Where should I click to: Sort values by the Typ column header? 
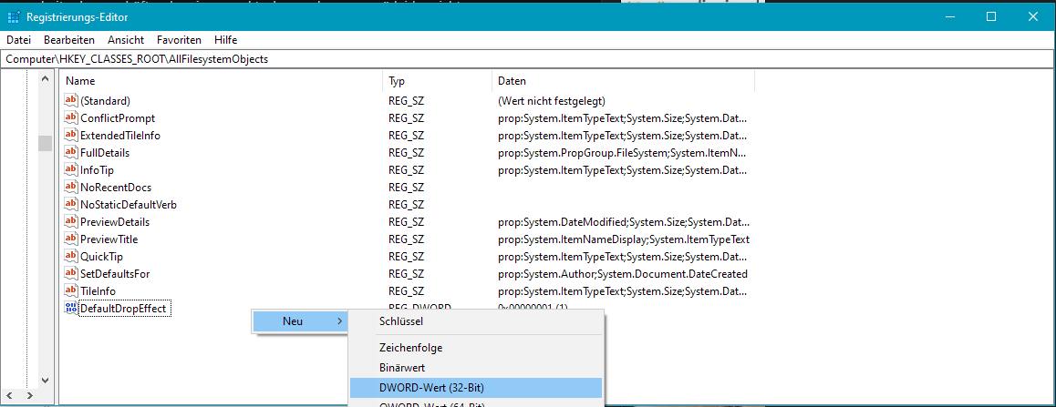[437, 81]
